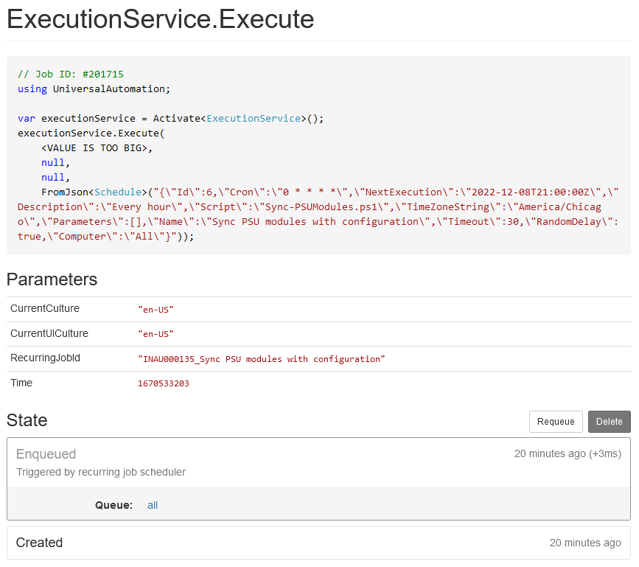Click the Created entry timestamp
The width and height of the screenshot is (639, 567).
[585, 543]
